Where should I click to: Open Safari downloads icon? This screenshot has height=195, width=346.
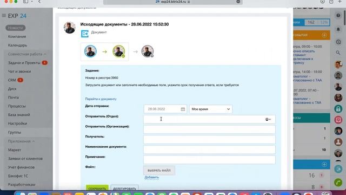click(x=322, y=2)
